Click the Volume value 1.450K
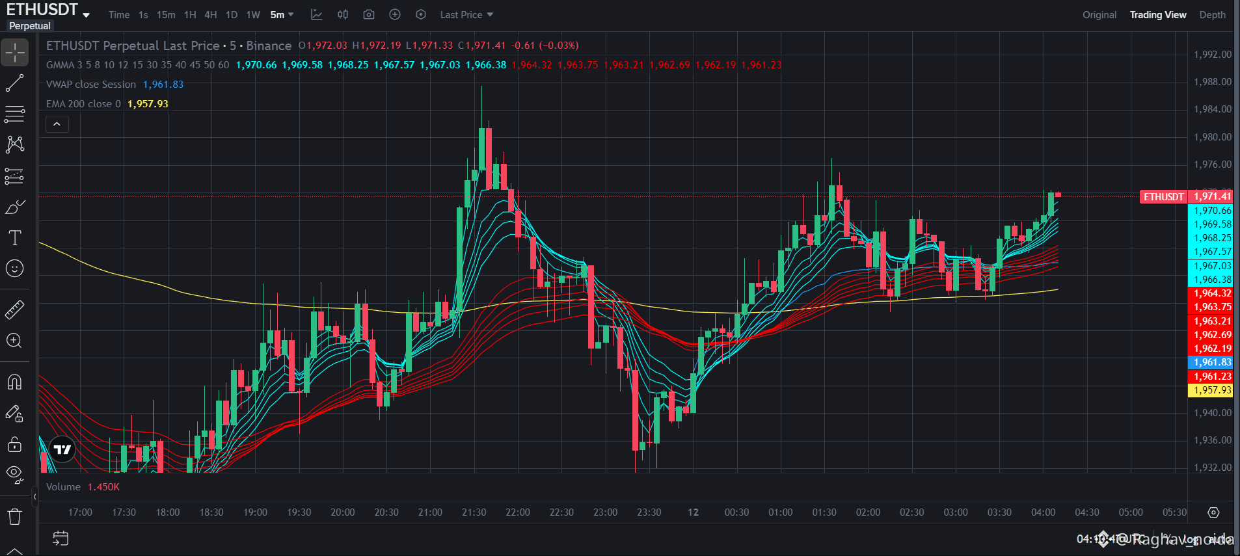Image resolution: width=1240 pixels, height=556 pixels. (x=104, y=487)
